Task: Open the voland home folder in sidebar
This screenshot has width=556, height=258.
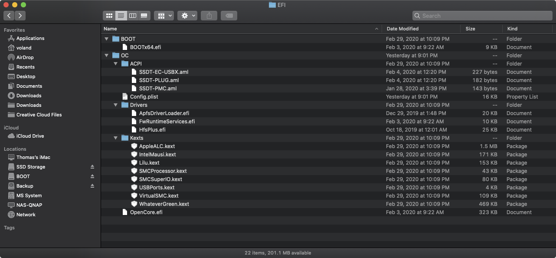Action: click(x=24, y=48)
